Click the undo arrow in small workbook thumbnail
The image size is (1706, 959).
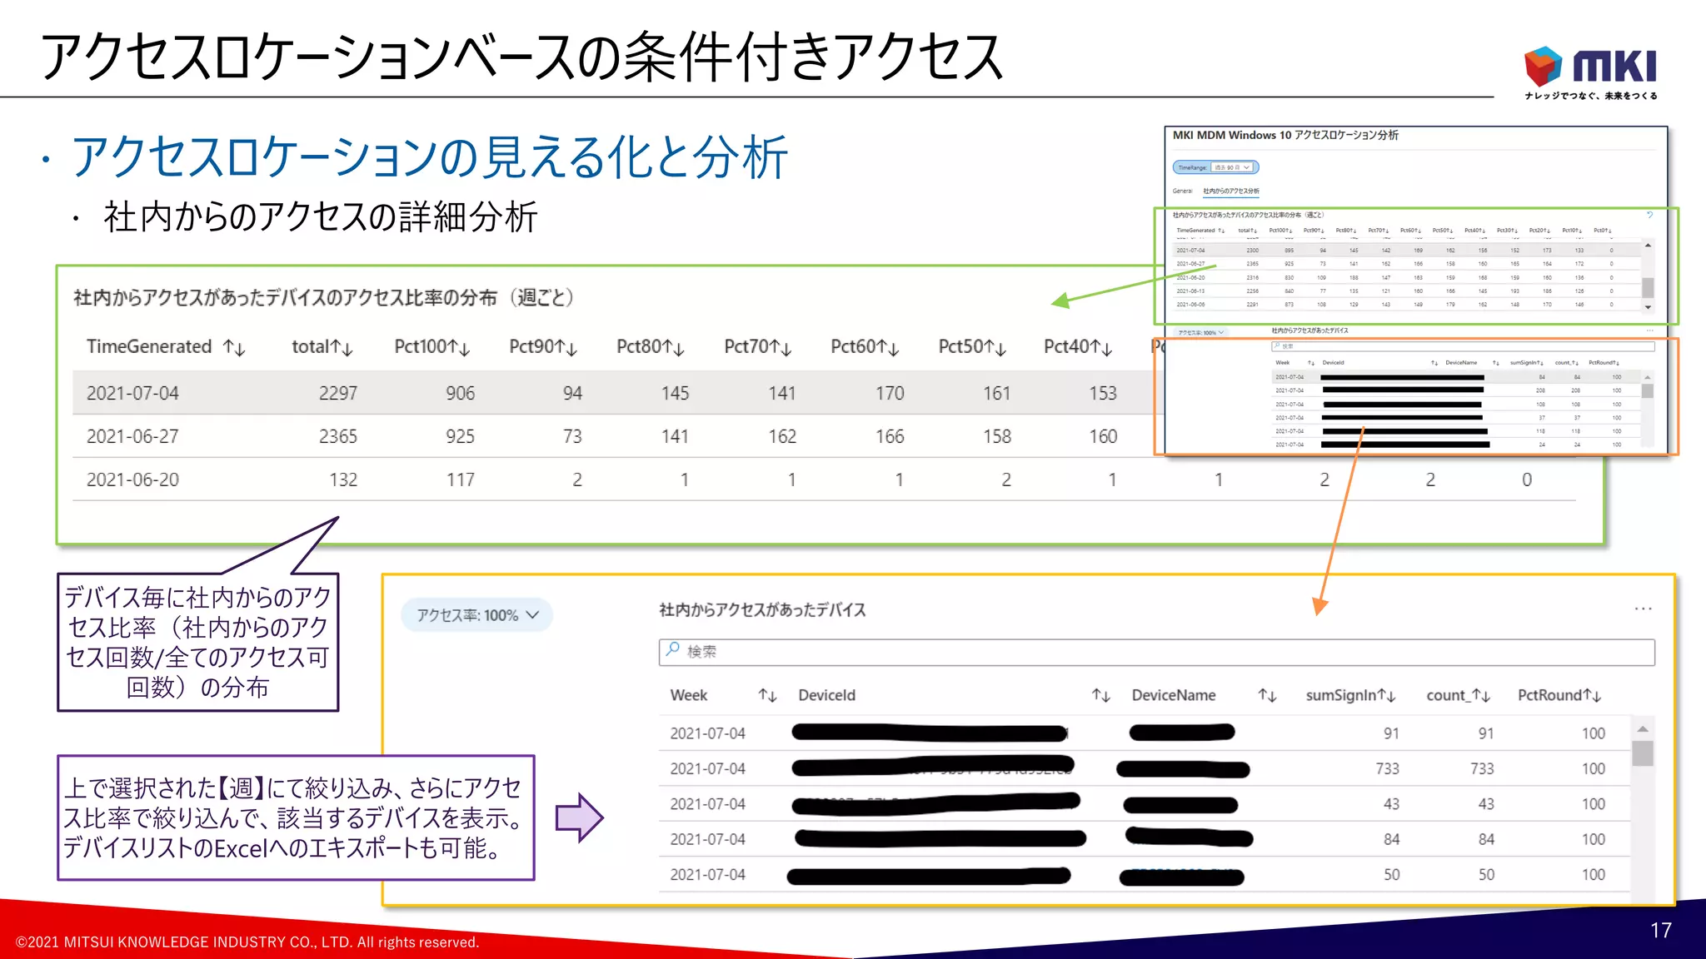(x=1649, y=215)
